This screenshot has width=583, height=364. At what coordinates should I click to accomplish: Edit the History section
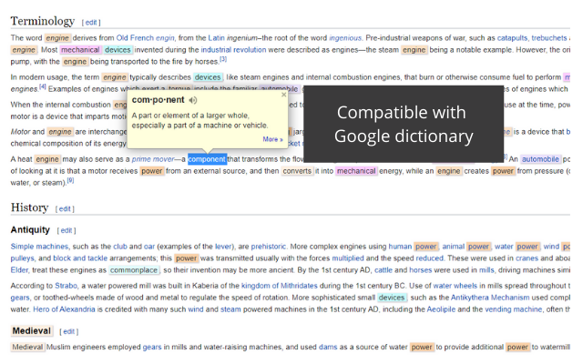coord(65,208)
